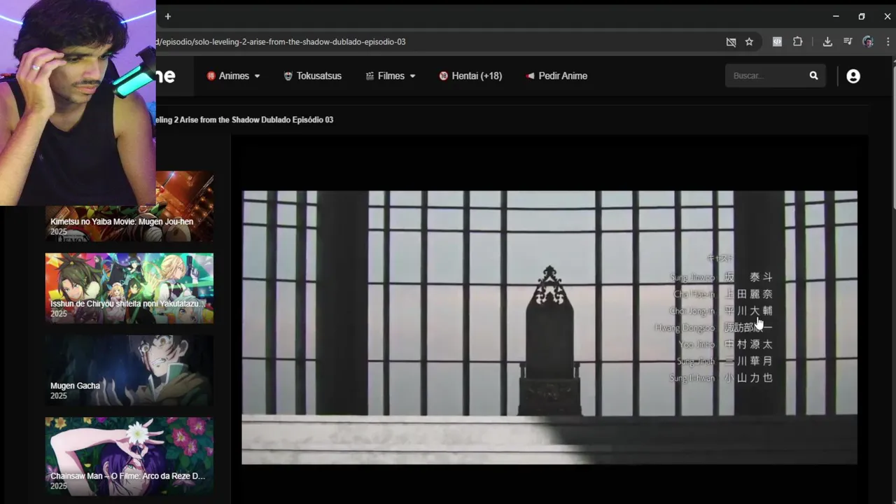Click the Filmes clapperboard icon

(x=370, y=76)
